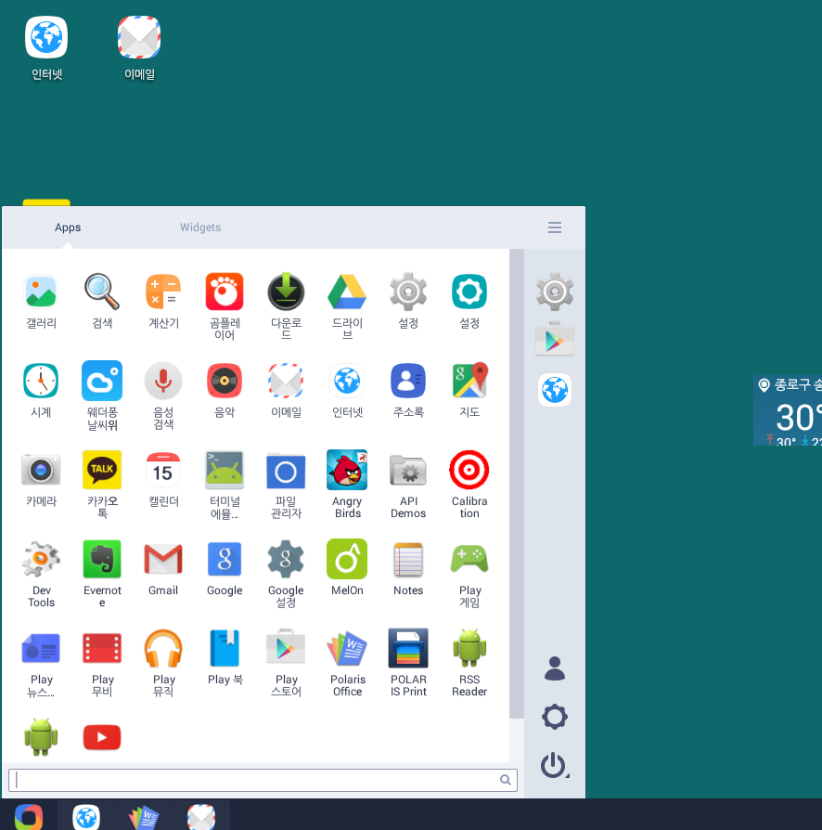The image size is (822, 830).
Task: Open the 캘린더 calendar app
Action: click(163, 470)
